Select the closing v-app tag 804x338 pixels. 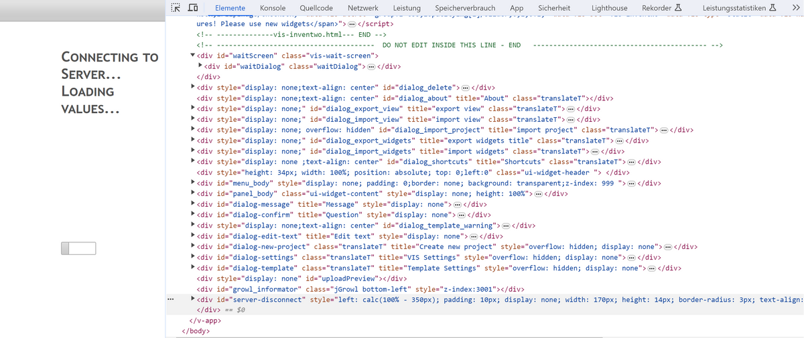tap(204, 321)
